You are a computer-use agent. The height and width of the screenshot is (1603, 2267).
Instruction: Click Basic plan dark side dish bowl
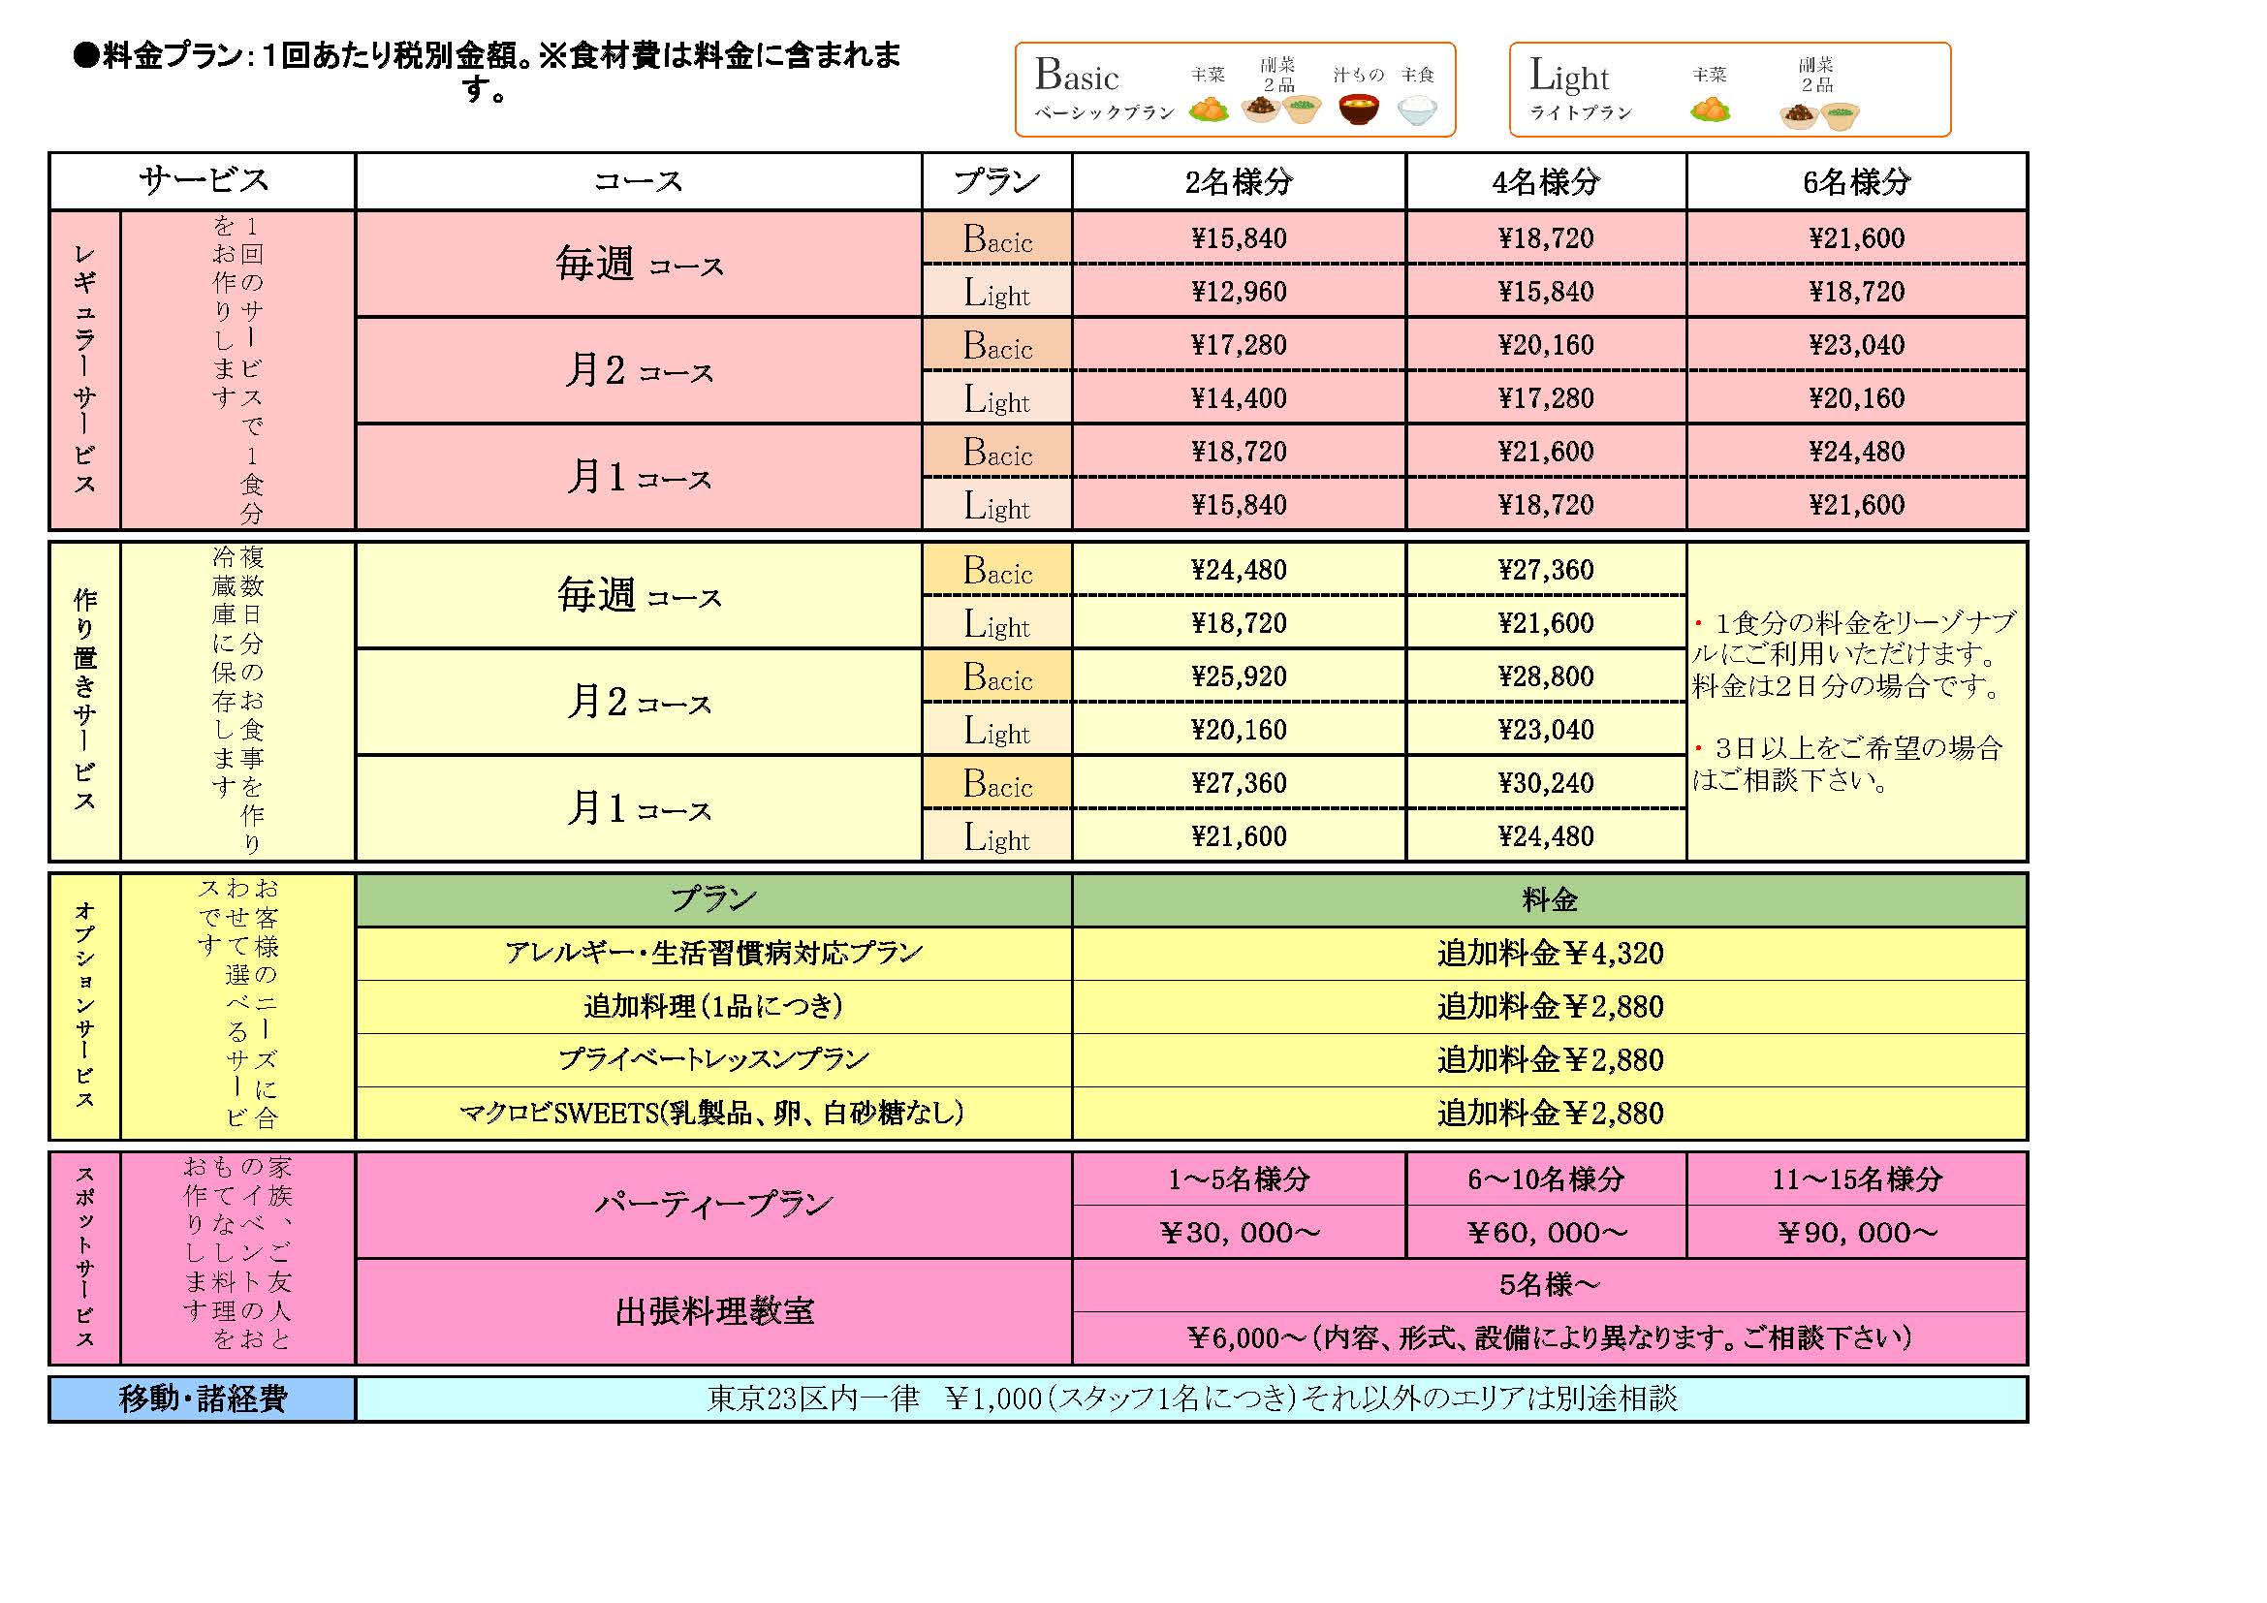[1260, 110]
